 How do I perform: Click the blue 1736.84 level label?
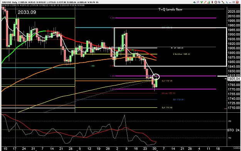tap(178, 100)
